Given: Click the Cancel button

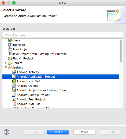Looking at the screenshot, I should [84, 132].
